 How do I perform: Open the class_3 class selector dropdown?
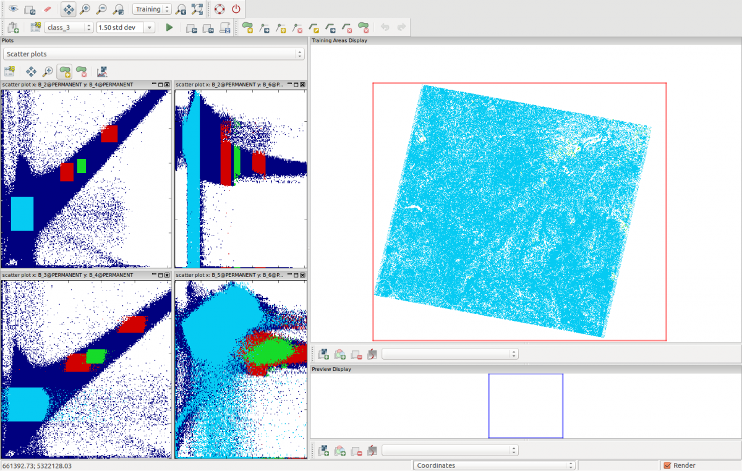coord(69,27)
